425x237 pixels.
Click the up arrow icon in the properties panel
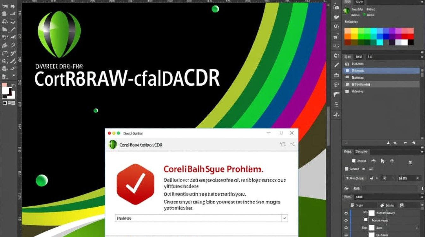[392, 161]
